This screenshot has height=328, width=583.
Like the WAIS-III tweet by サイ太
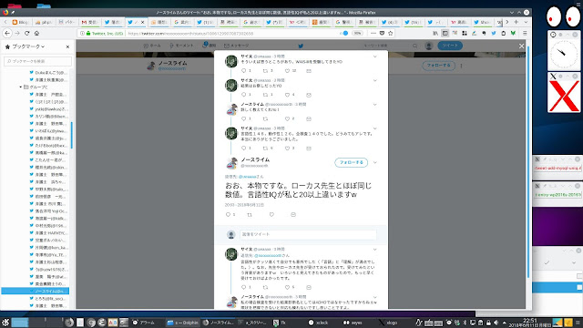pyautogui.click(x=287, y=71)
